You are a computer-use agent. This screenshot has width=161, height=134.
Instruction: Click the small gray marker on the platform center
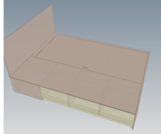click(x=85, y=68)
